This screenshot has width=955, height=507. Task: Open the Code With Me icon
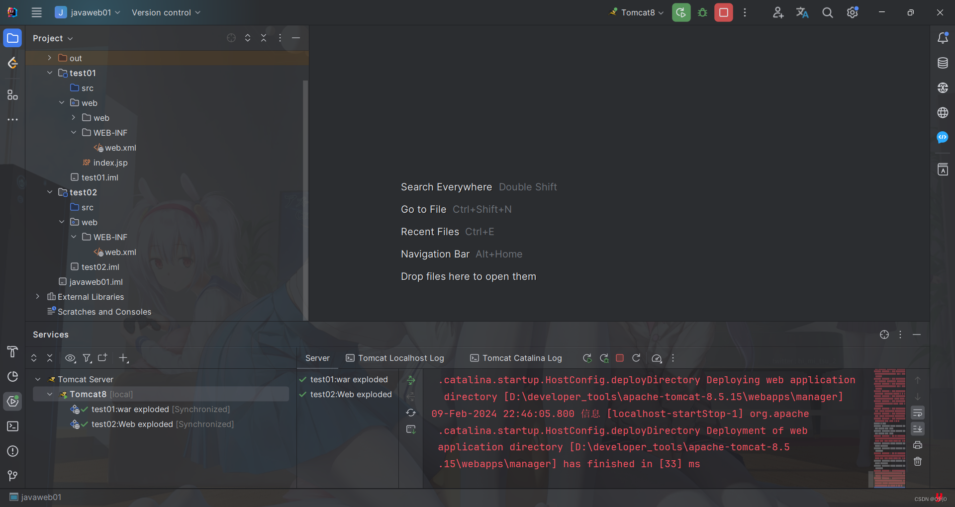point(778,12)
